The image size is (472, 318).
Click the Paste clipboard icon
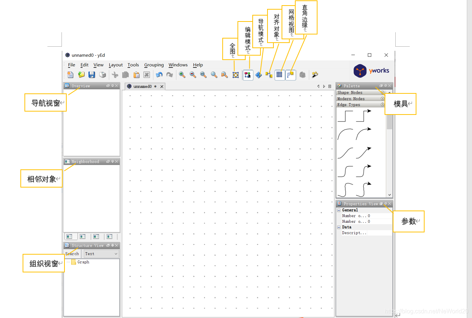coord(136,75)
